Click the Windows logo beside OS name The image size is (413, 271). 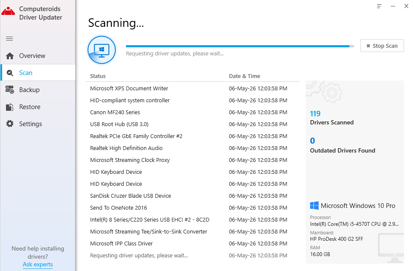point(314,205)
